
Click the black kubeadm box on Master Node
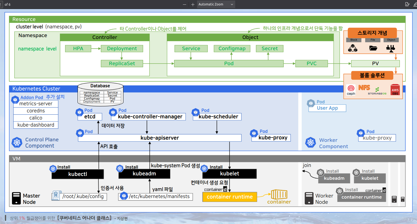tap(144, 174)
